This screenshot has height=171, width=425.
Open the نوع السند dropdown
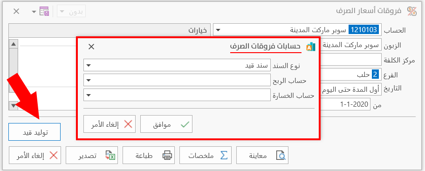pos(89,65)
